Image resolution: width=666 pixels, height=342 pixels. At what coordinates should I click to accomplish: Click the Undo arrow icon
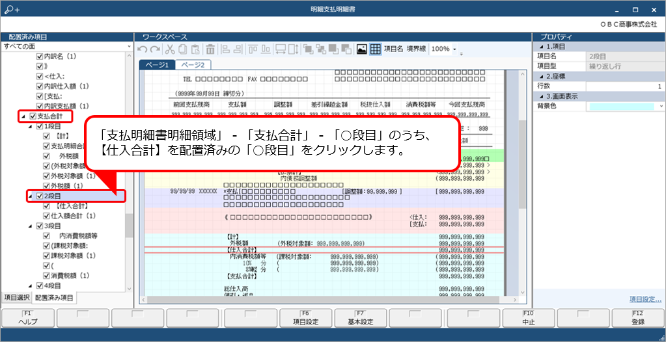coord(143,49)
